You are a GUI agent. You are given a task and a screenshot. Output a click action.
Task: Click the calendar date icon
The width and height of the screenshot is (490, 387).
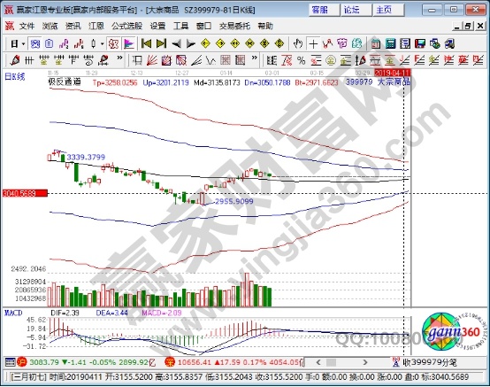pos(375,43)
